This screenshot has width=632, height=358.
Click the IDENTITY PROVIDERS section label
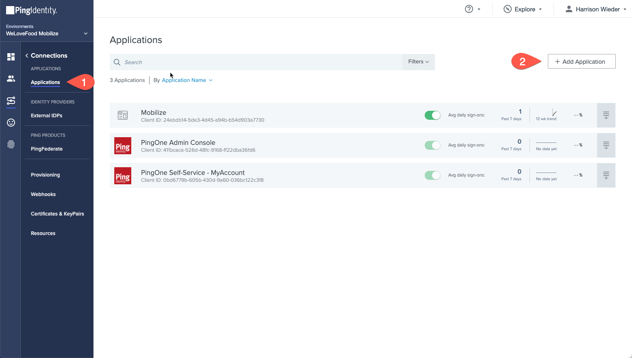pos(53,102)
